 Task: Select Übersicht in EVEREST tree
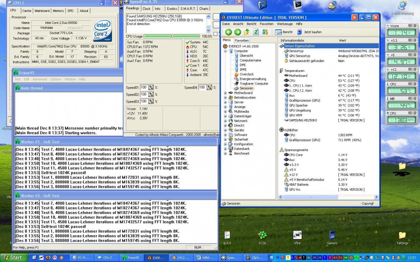click(246, 56)
